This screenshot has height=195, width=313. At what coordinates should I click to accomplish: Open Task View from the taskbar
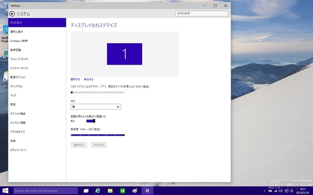click(86, 191)
